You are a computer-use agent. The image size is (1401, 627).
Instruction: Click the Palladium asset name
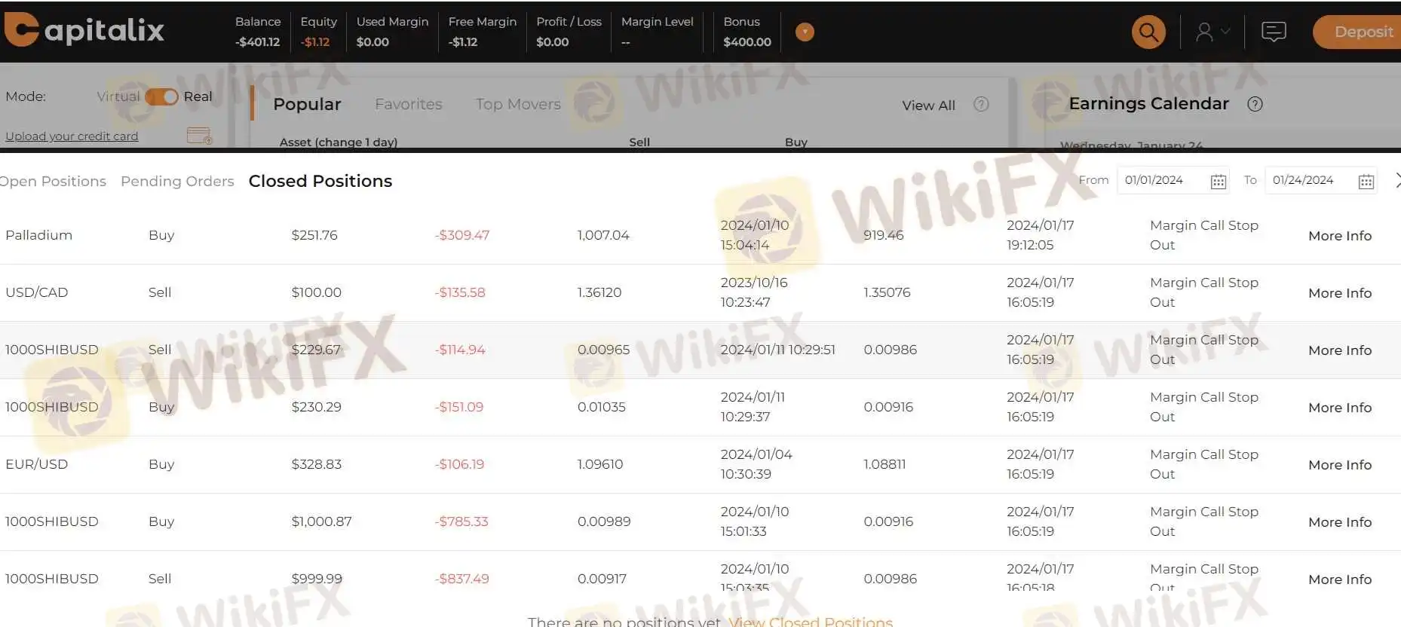[x=38, y=235]
